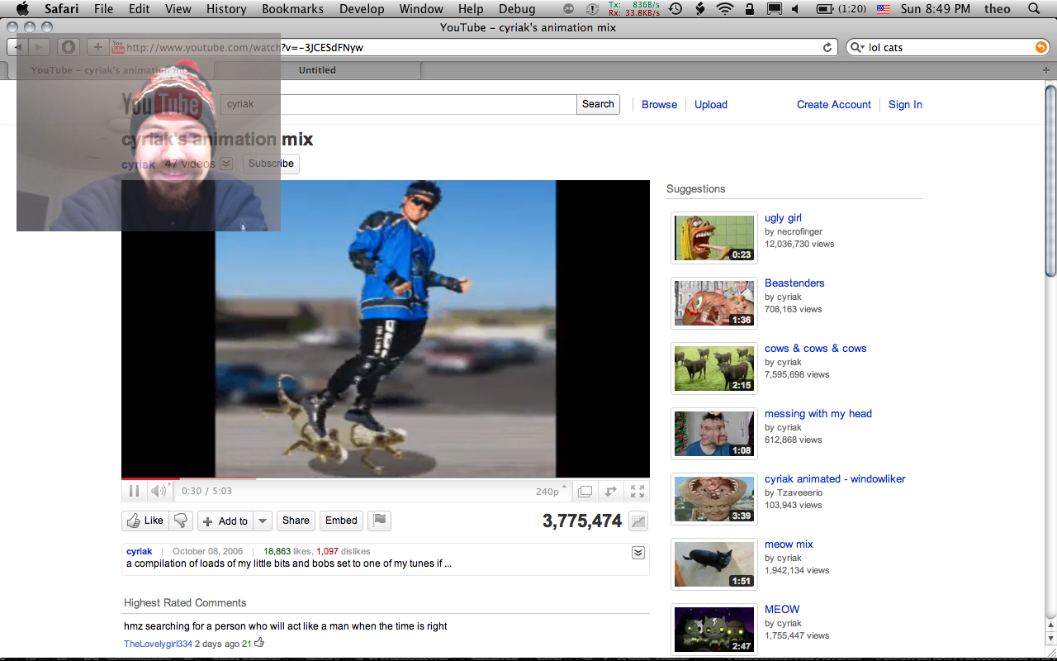Switch to the Untitled tab
Image resolution: width=1057 pixels, height=661 pixels.
click(x=317, y=70)
